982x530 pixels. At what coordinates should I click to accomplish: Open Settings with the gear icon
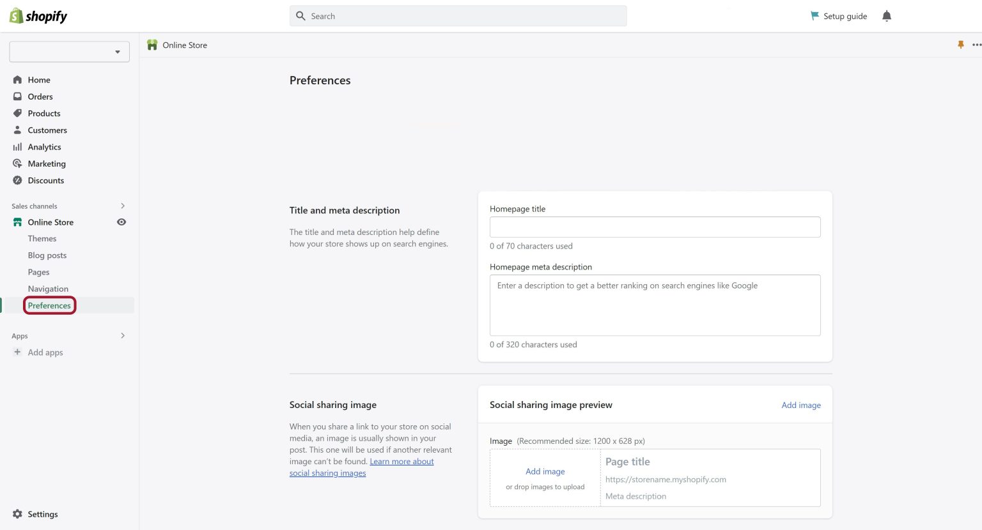click(x=17, y=514)
